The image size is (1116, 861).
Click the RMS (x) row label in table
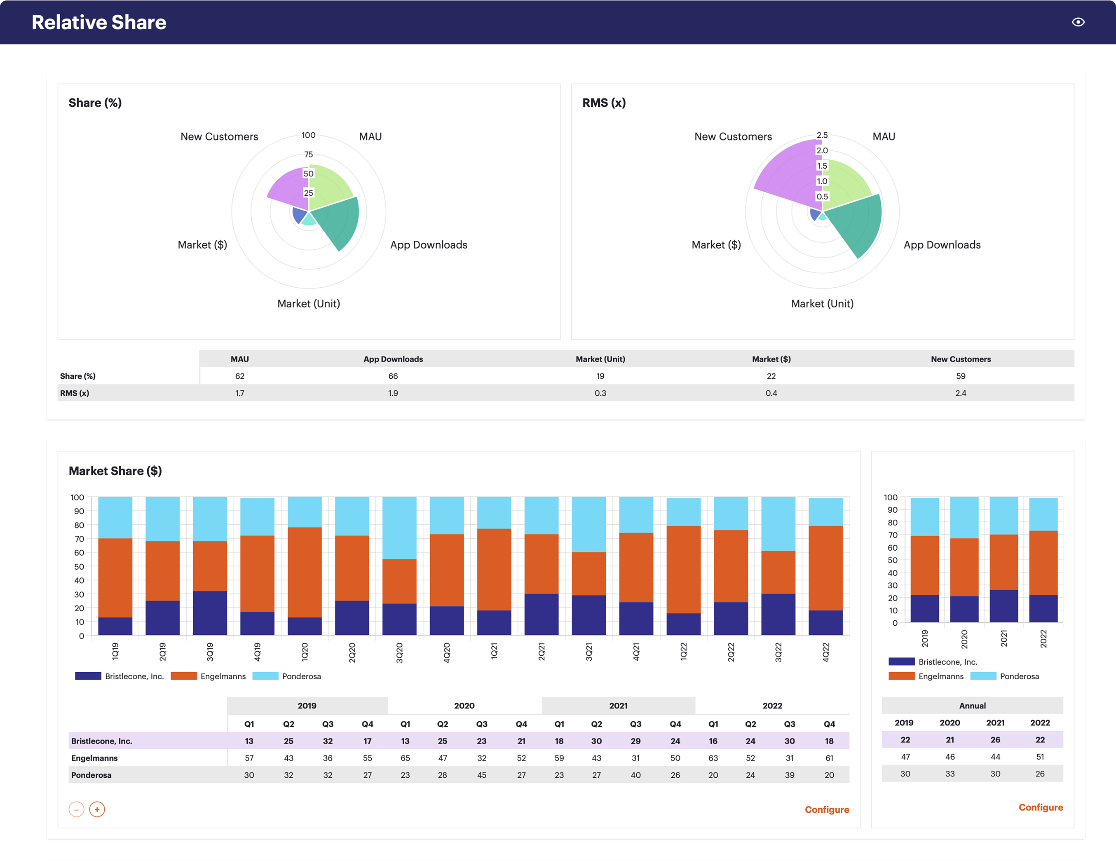75,393
